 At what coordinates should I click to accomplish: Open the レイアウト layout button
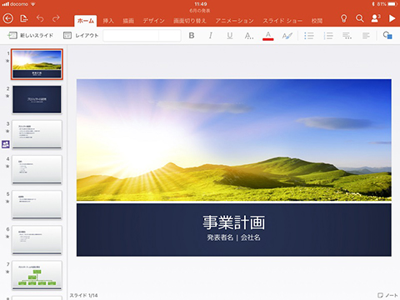click(x=81, y=36)
